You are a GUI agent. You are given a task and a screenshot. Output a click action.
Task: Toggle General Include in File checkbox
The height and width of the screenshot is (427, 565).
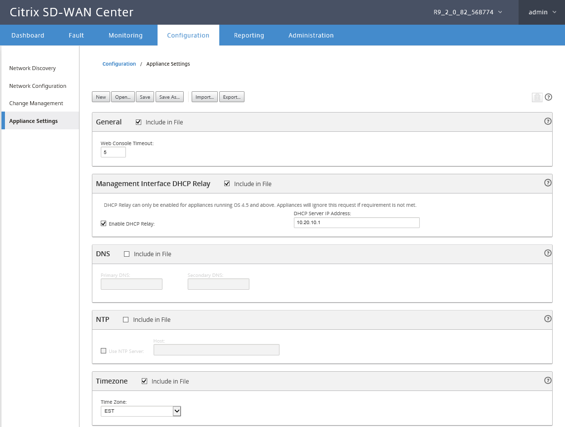coord(138,122)
